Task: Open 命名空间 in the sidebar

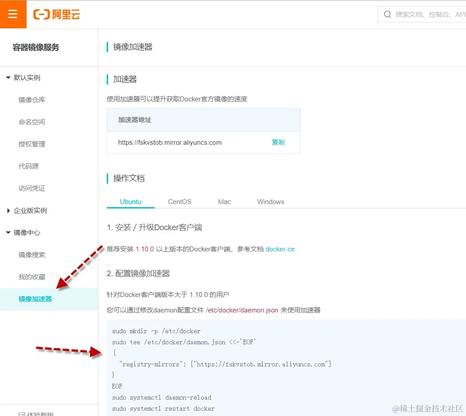Action: click(32, 122)
